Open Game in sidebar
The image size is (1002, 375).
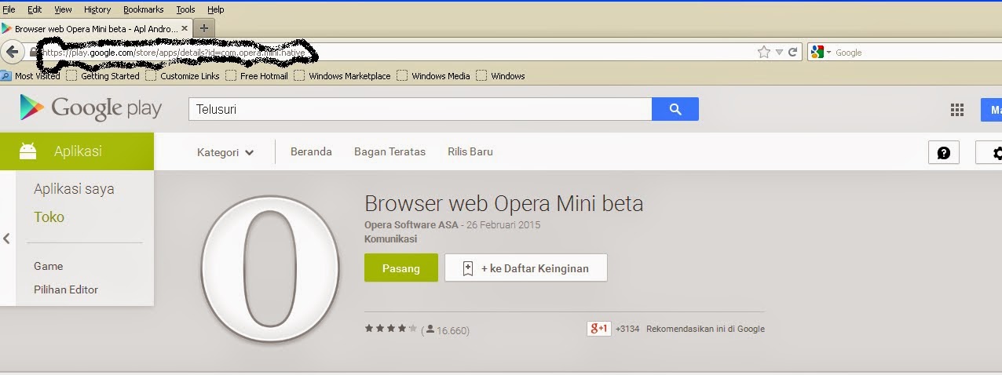(48, 266)
